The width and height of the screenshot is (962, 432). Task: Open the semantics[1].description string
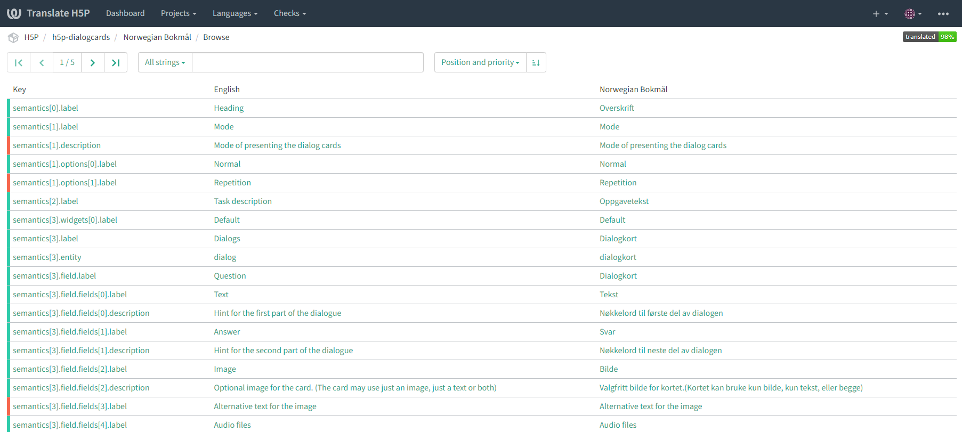[x=56, y=145]
